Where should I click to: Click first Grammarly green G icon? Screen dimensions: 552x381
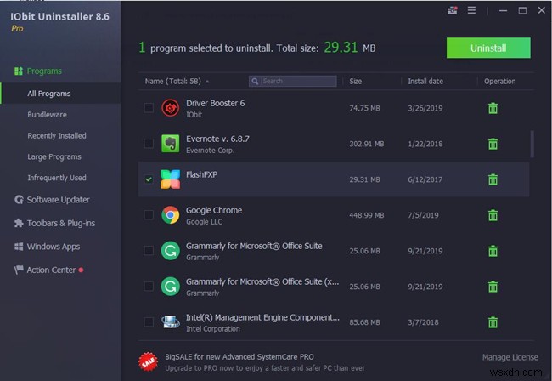point(171,251)
